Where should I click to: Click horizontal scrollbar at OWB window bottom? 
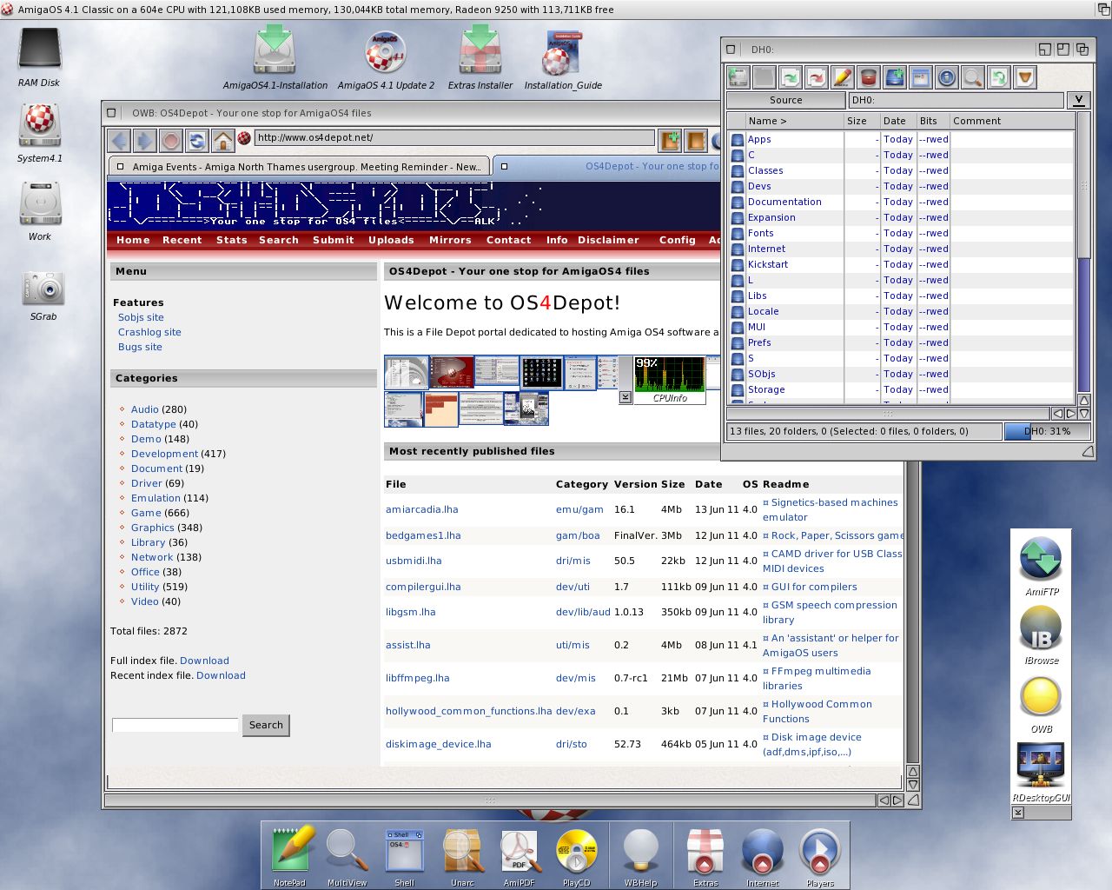(490, 800)
